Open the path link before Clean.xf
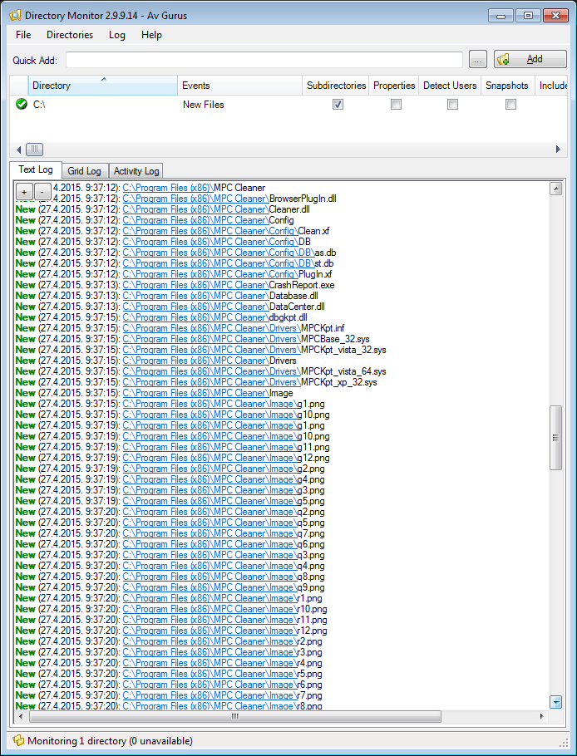Viewport: 577px width, 756px height. click(x=210, y=231)
